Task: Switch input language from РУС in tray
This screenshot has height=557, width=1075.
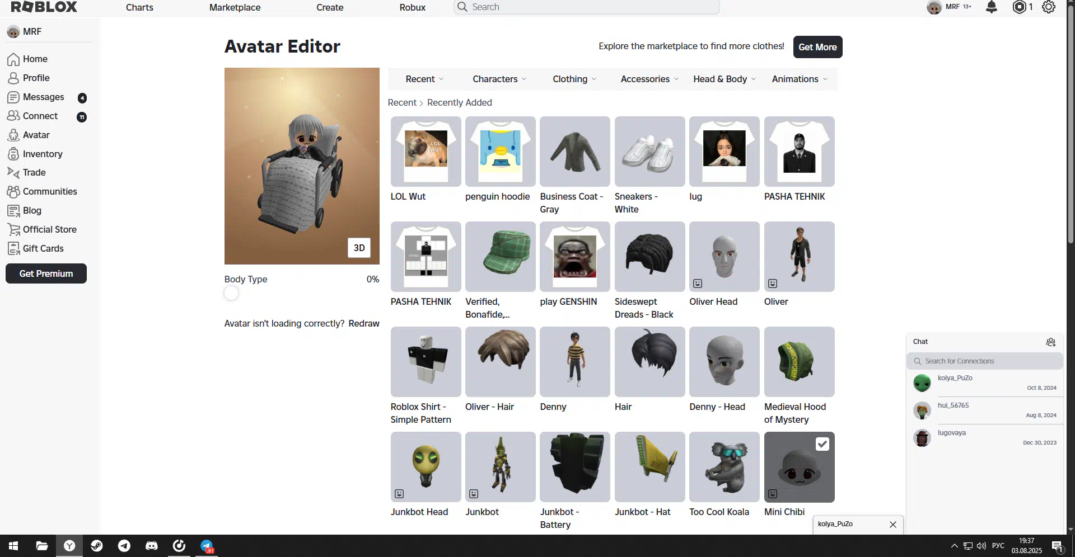Action: [998, 546]
